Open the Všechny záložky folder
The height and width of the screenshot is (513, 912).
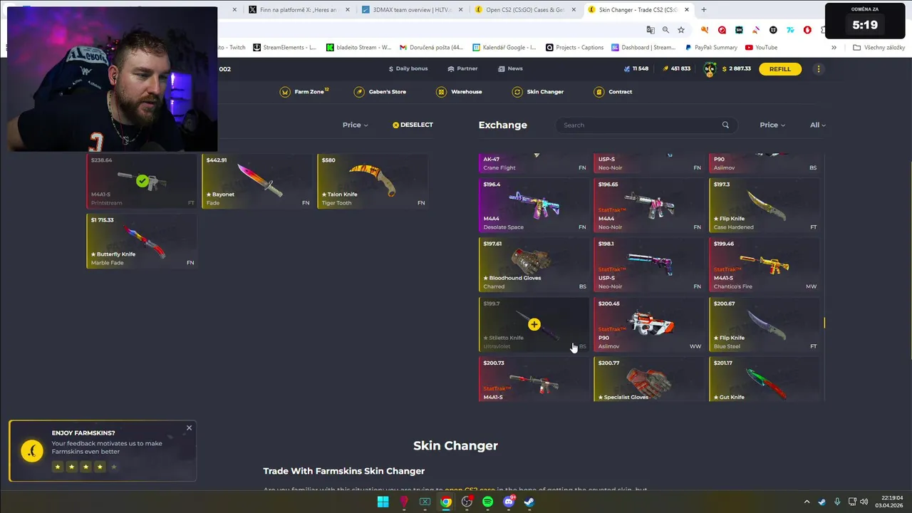tap(879, 48)
